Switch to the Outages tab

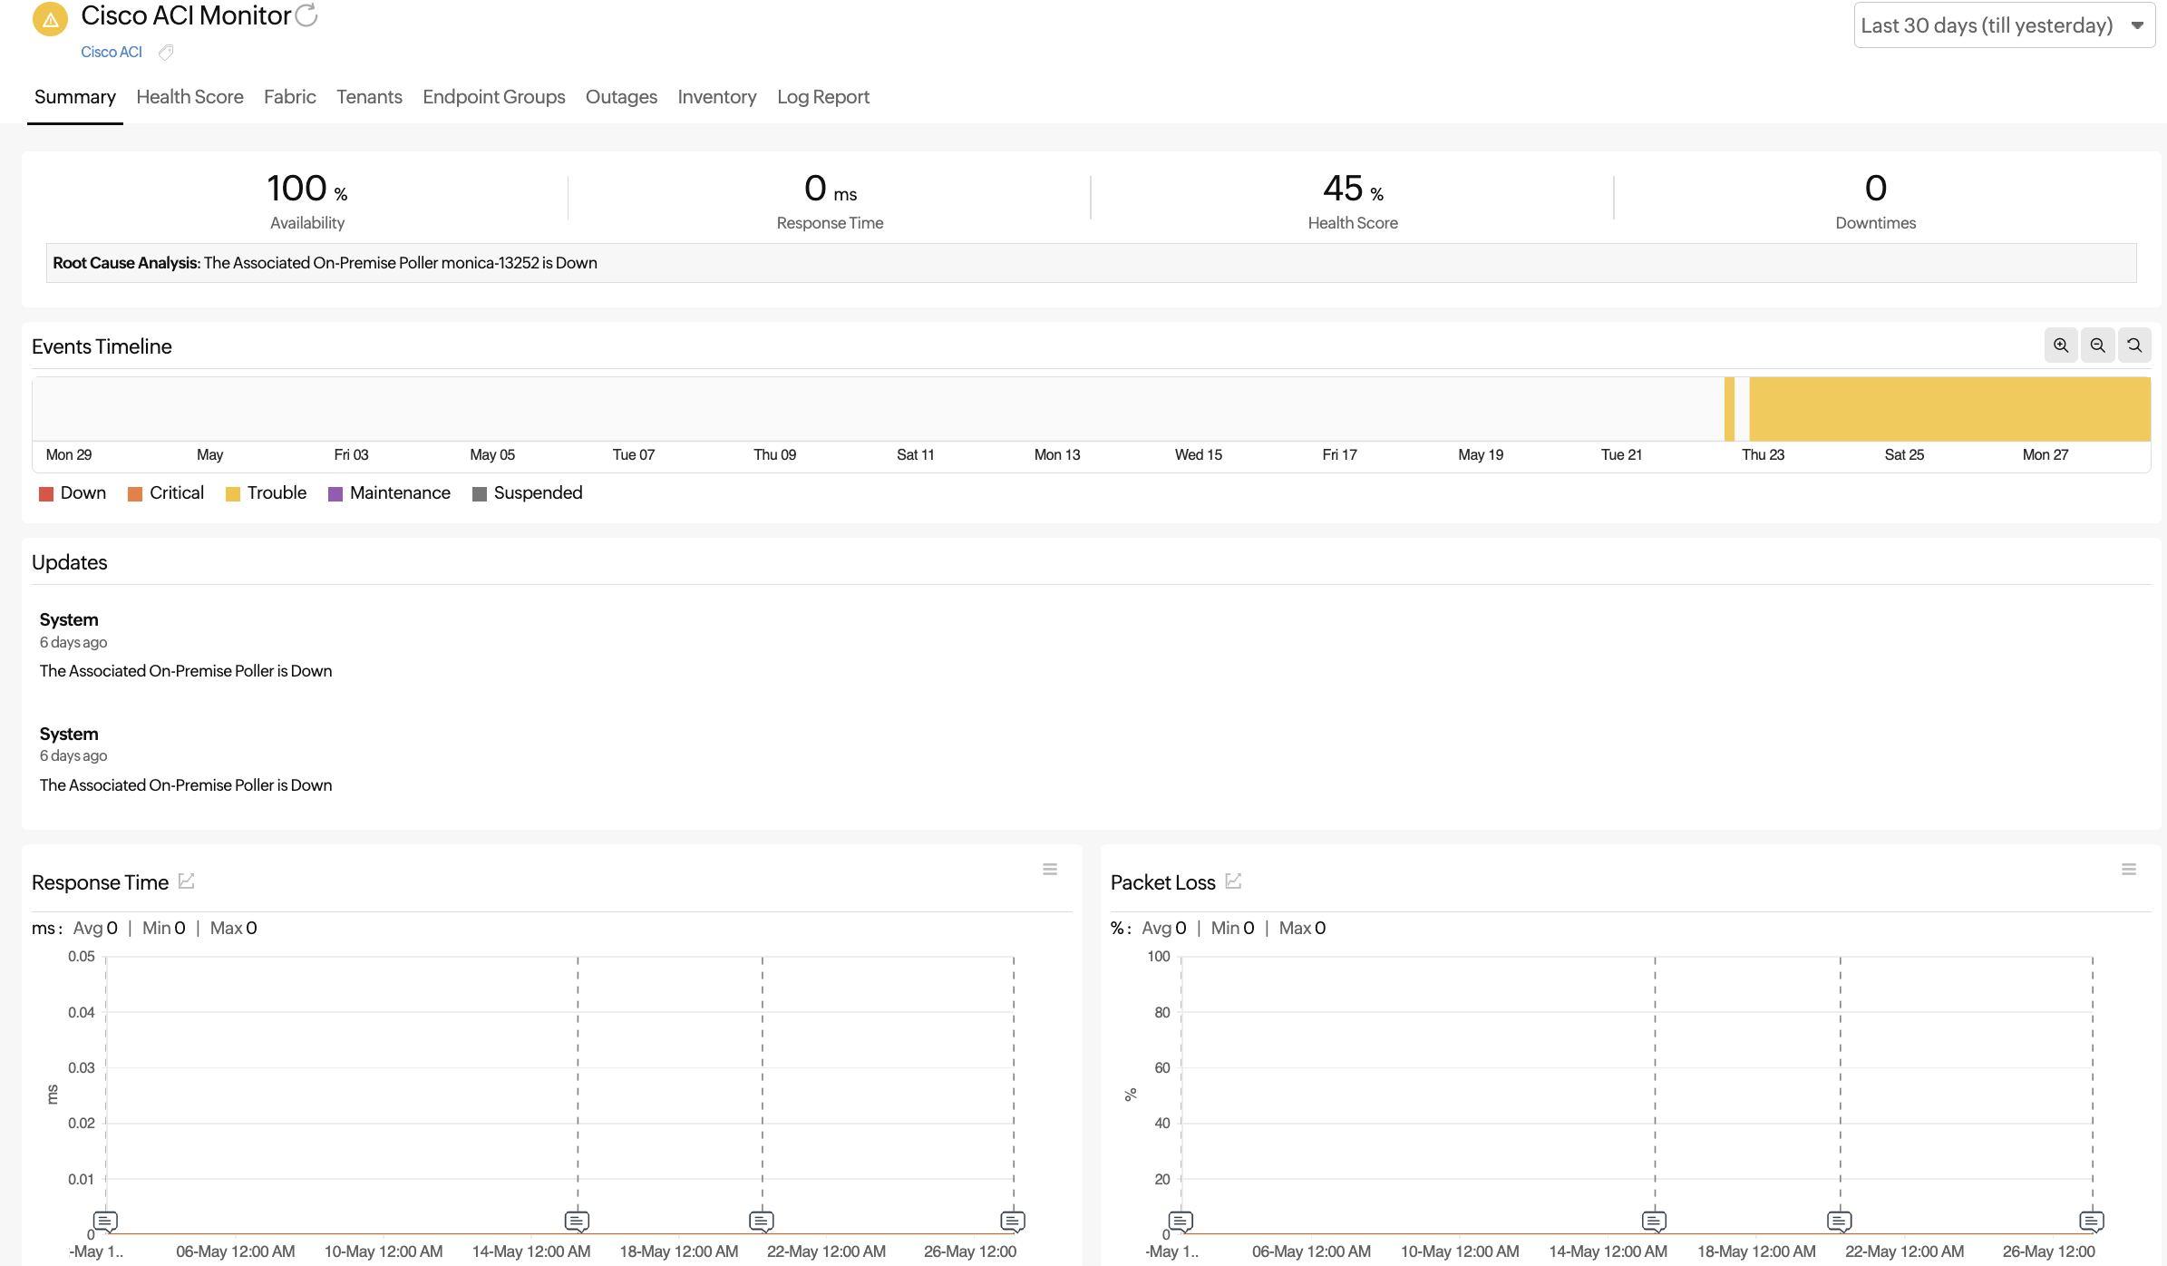(x=621, y=97)
